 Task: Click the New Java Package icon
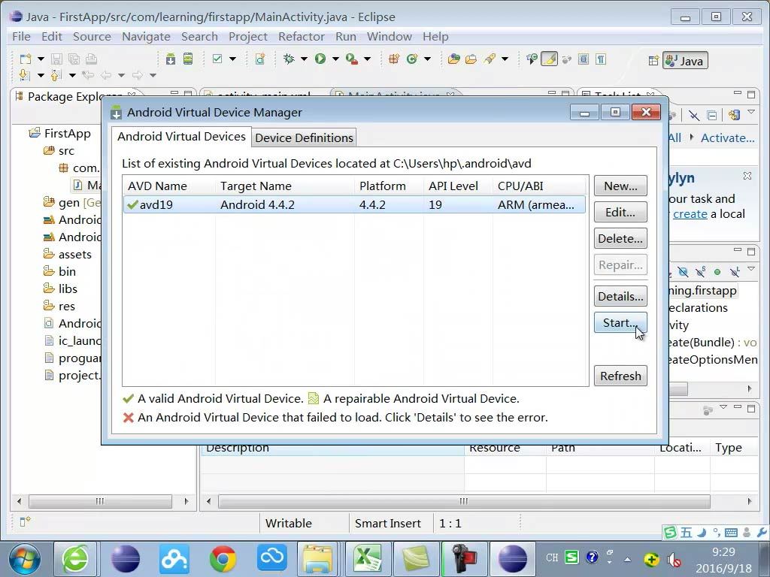[394, 59]
